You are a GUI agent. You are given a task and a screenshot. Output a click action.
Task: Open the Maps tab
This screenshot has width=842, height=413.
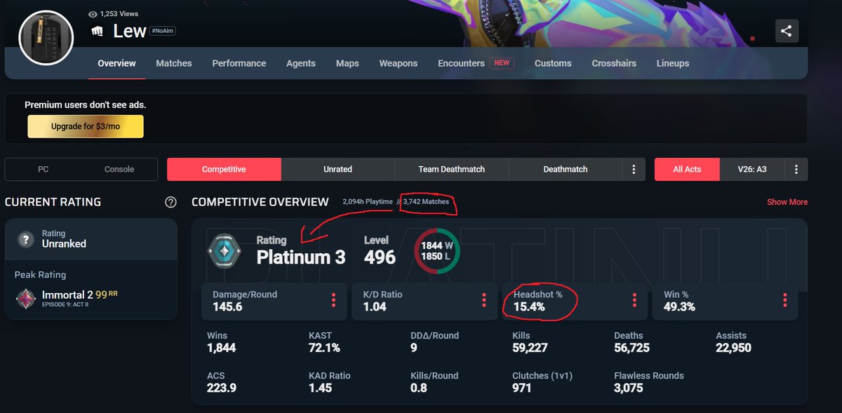pos(347,63)
